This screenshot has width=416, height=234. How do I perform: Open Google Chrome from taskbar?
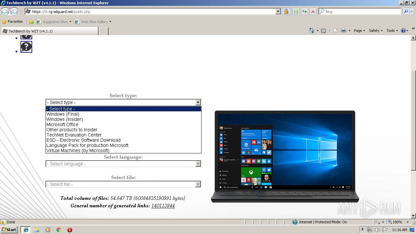coord(59,230)
